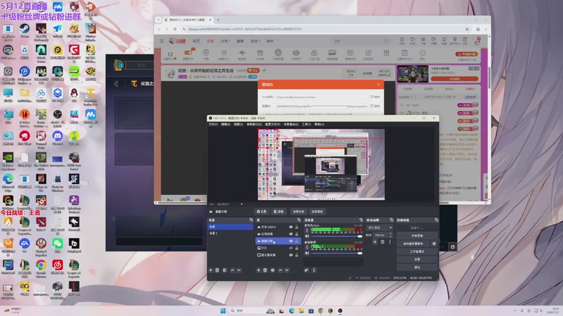Toggle the lock on 显示器采集 source
Image resolution: width=563 pixels, height=316 pixels.
pyautogui.click(x=296, y=255)
